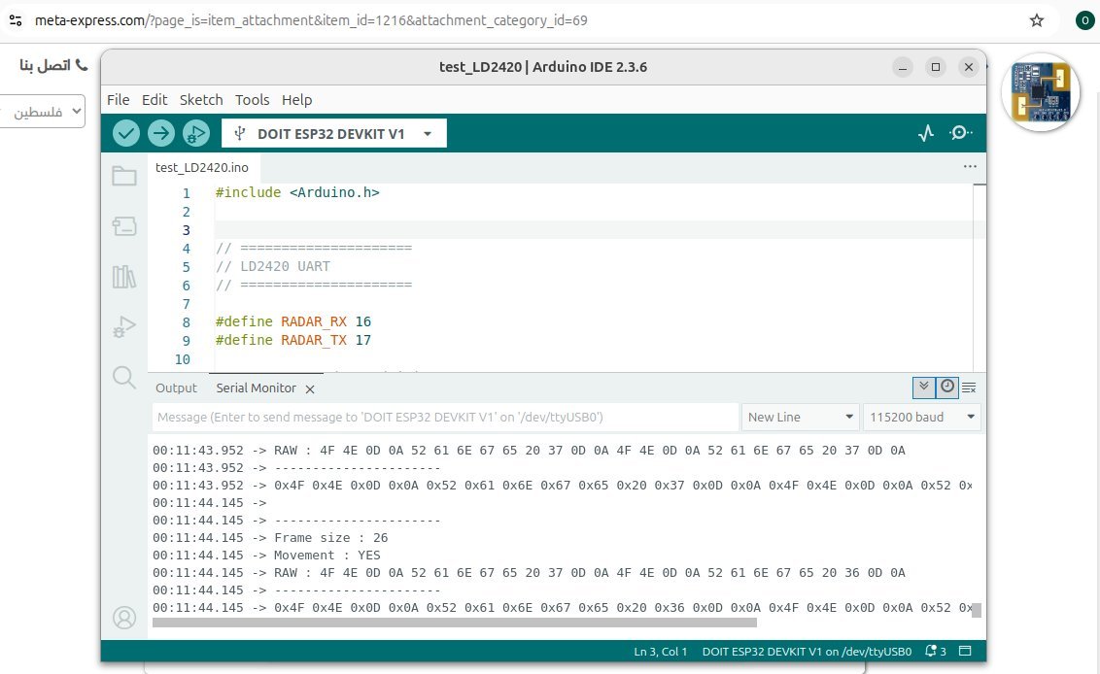Screen dimensions: 1100x674
Task: Maximize the Arduino IDE window
Action: (x=936, y=67)
